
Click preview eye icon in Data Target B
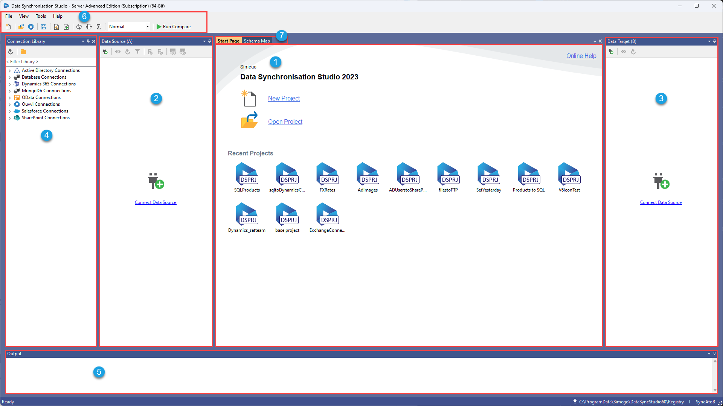[624, 52]
